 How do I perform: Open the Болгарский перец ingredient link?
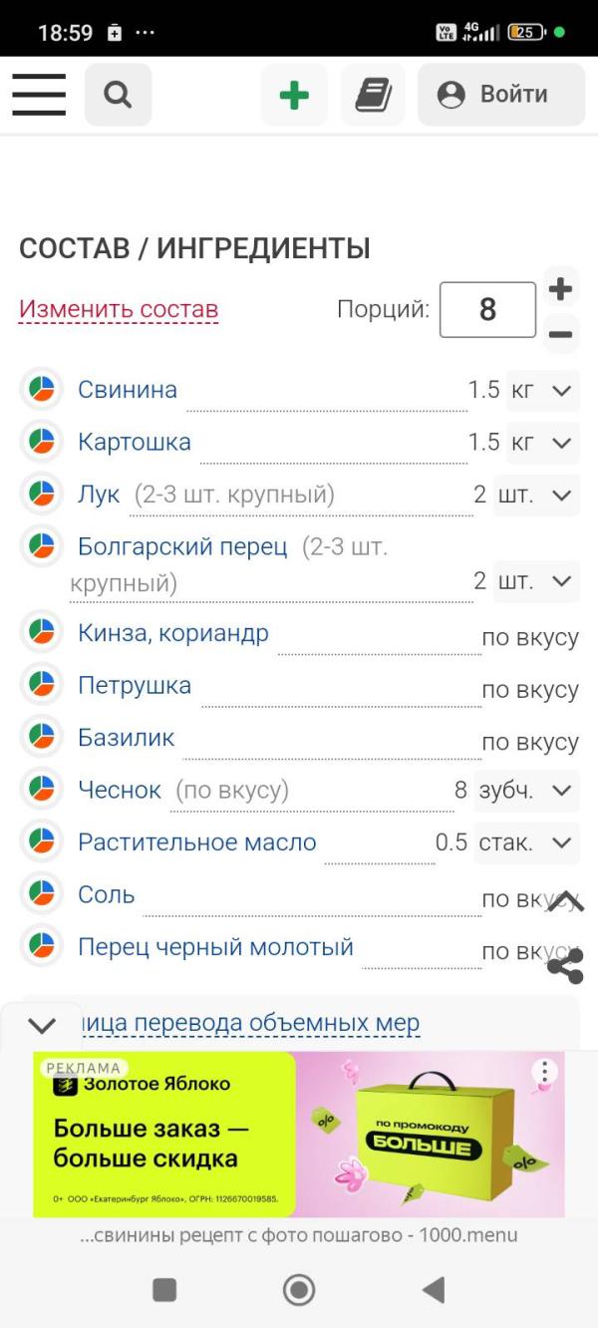pos(182,546)
